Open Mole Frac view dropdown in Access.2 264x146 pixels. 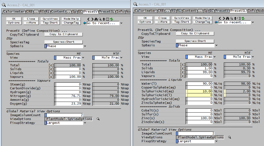(x=121, y=58)
